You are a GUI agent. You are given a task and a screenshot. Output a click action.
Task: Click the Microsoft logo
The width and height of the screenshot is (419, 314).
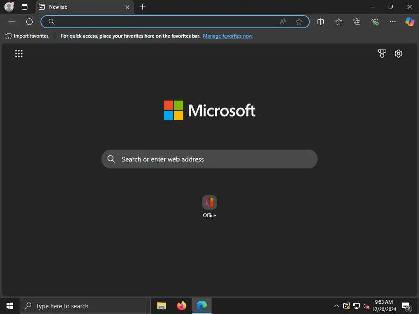(209, 110)
